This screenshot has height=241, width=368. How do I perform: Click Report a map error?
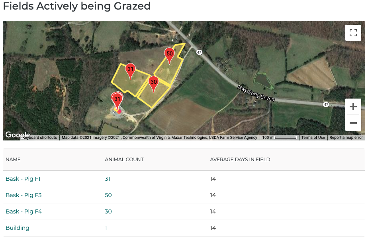pos(346,138)
